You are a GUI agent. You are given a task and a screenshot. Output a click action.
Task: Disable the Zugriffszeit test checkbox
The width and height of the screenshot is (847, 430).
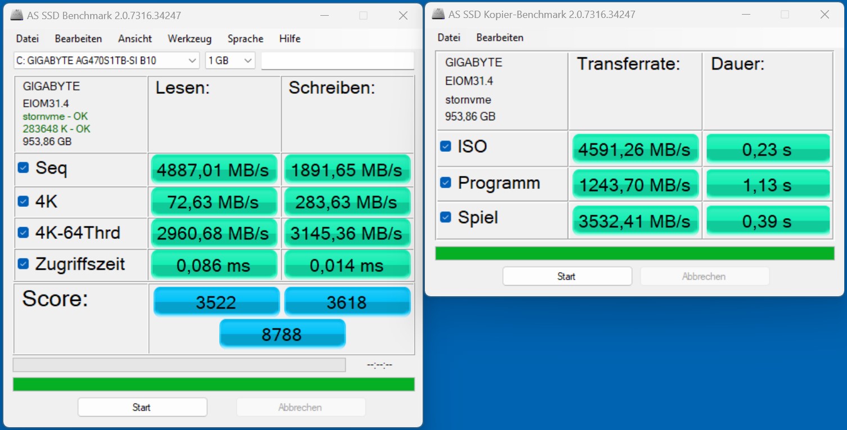pyautogui.click(x=23, y=264)
